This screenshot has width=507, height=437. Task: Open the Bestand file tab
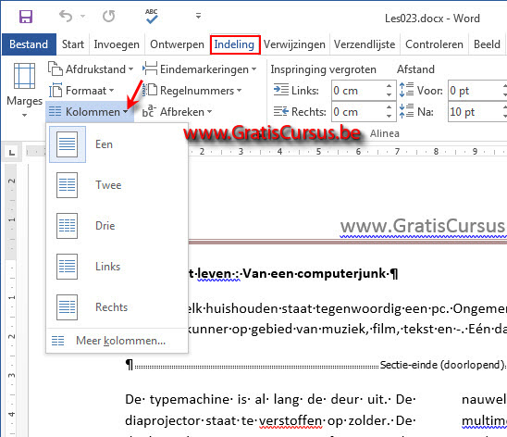(29, 44)
